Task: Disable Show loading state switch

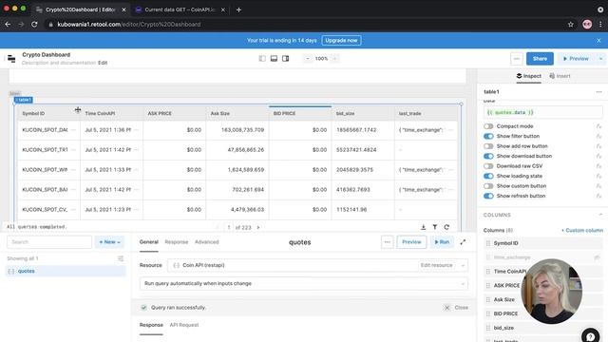Action: [x=488, y=176]
